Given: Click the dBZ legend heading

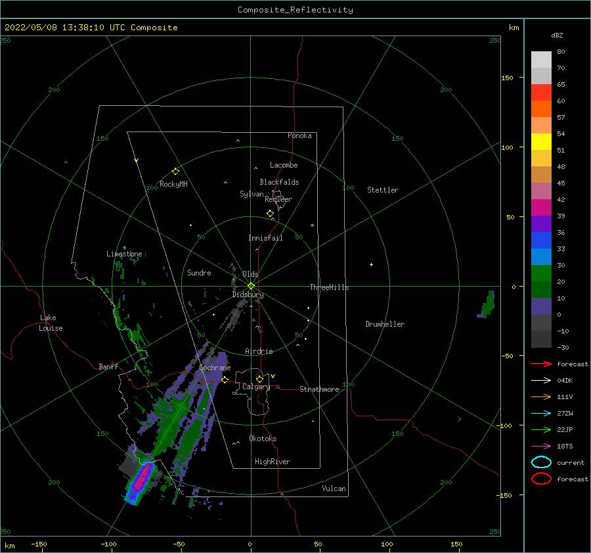Looking at the screenshot, I should (557, 35).
